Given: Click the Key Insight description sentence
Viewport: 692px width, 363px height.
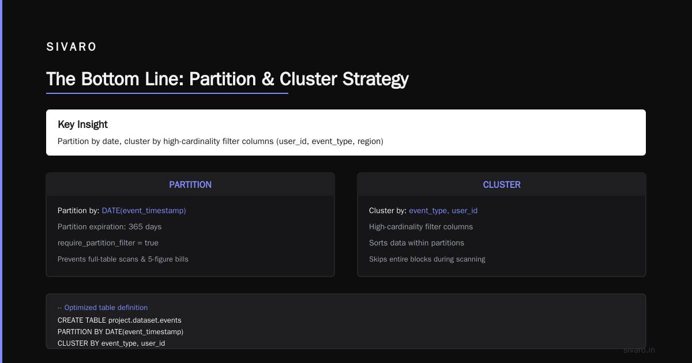Looking at the screenshot, I should click(220, 141).
